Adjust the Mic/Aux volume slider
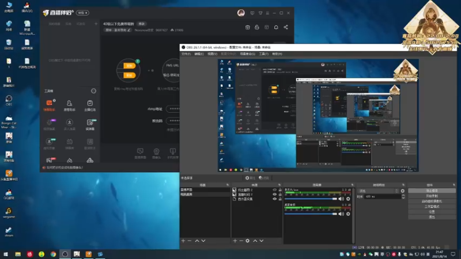This screenshot has width=461, height=259. (311, 199)
